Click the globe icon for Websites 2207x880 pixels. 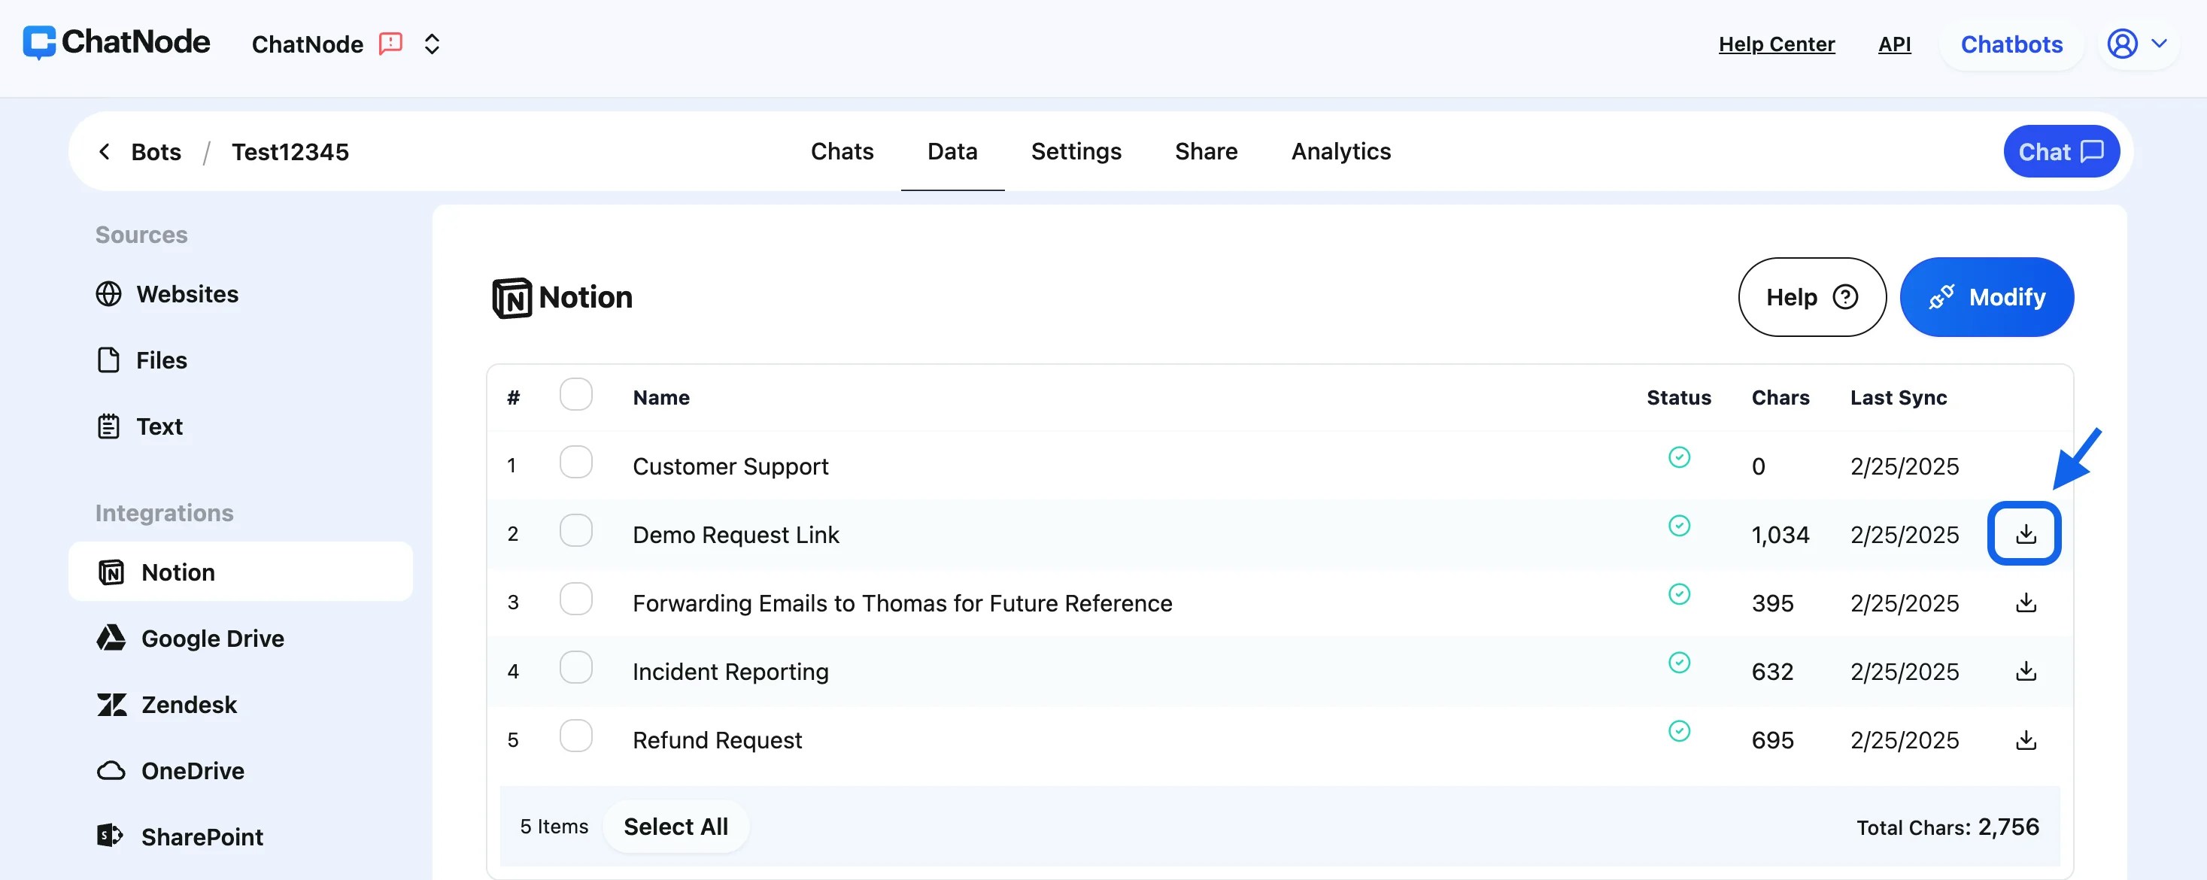[109, 294]
